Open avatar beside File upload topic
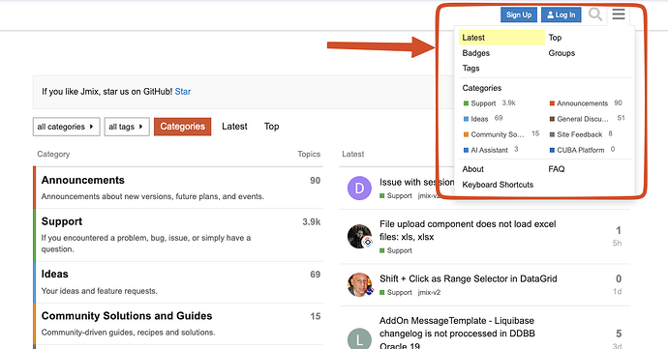Screen dimensions: 668x349 click(359, 236)
